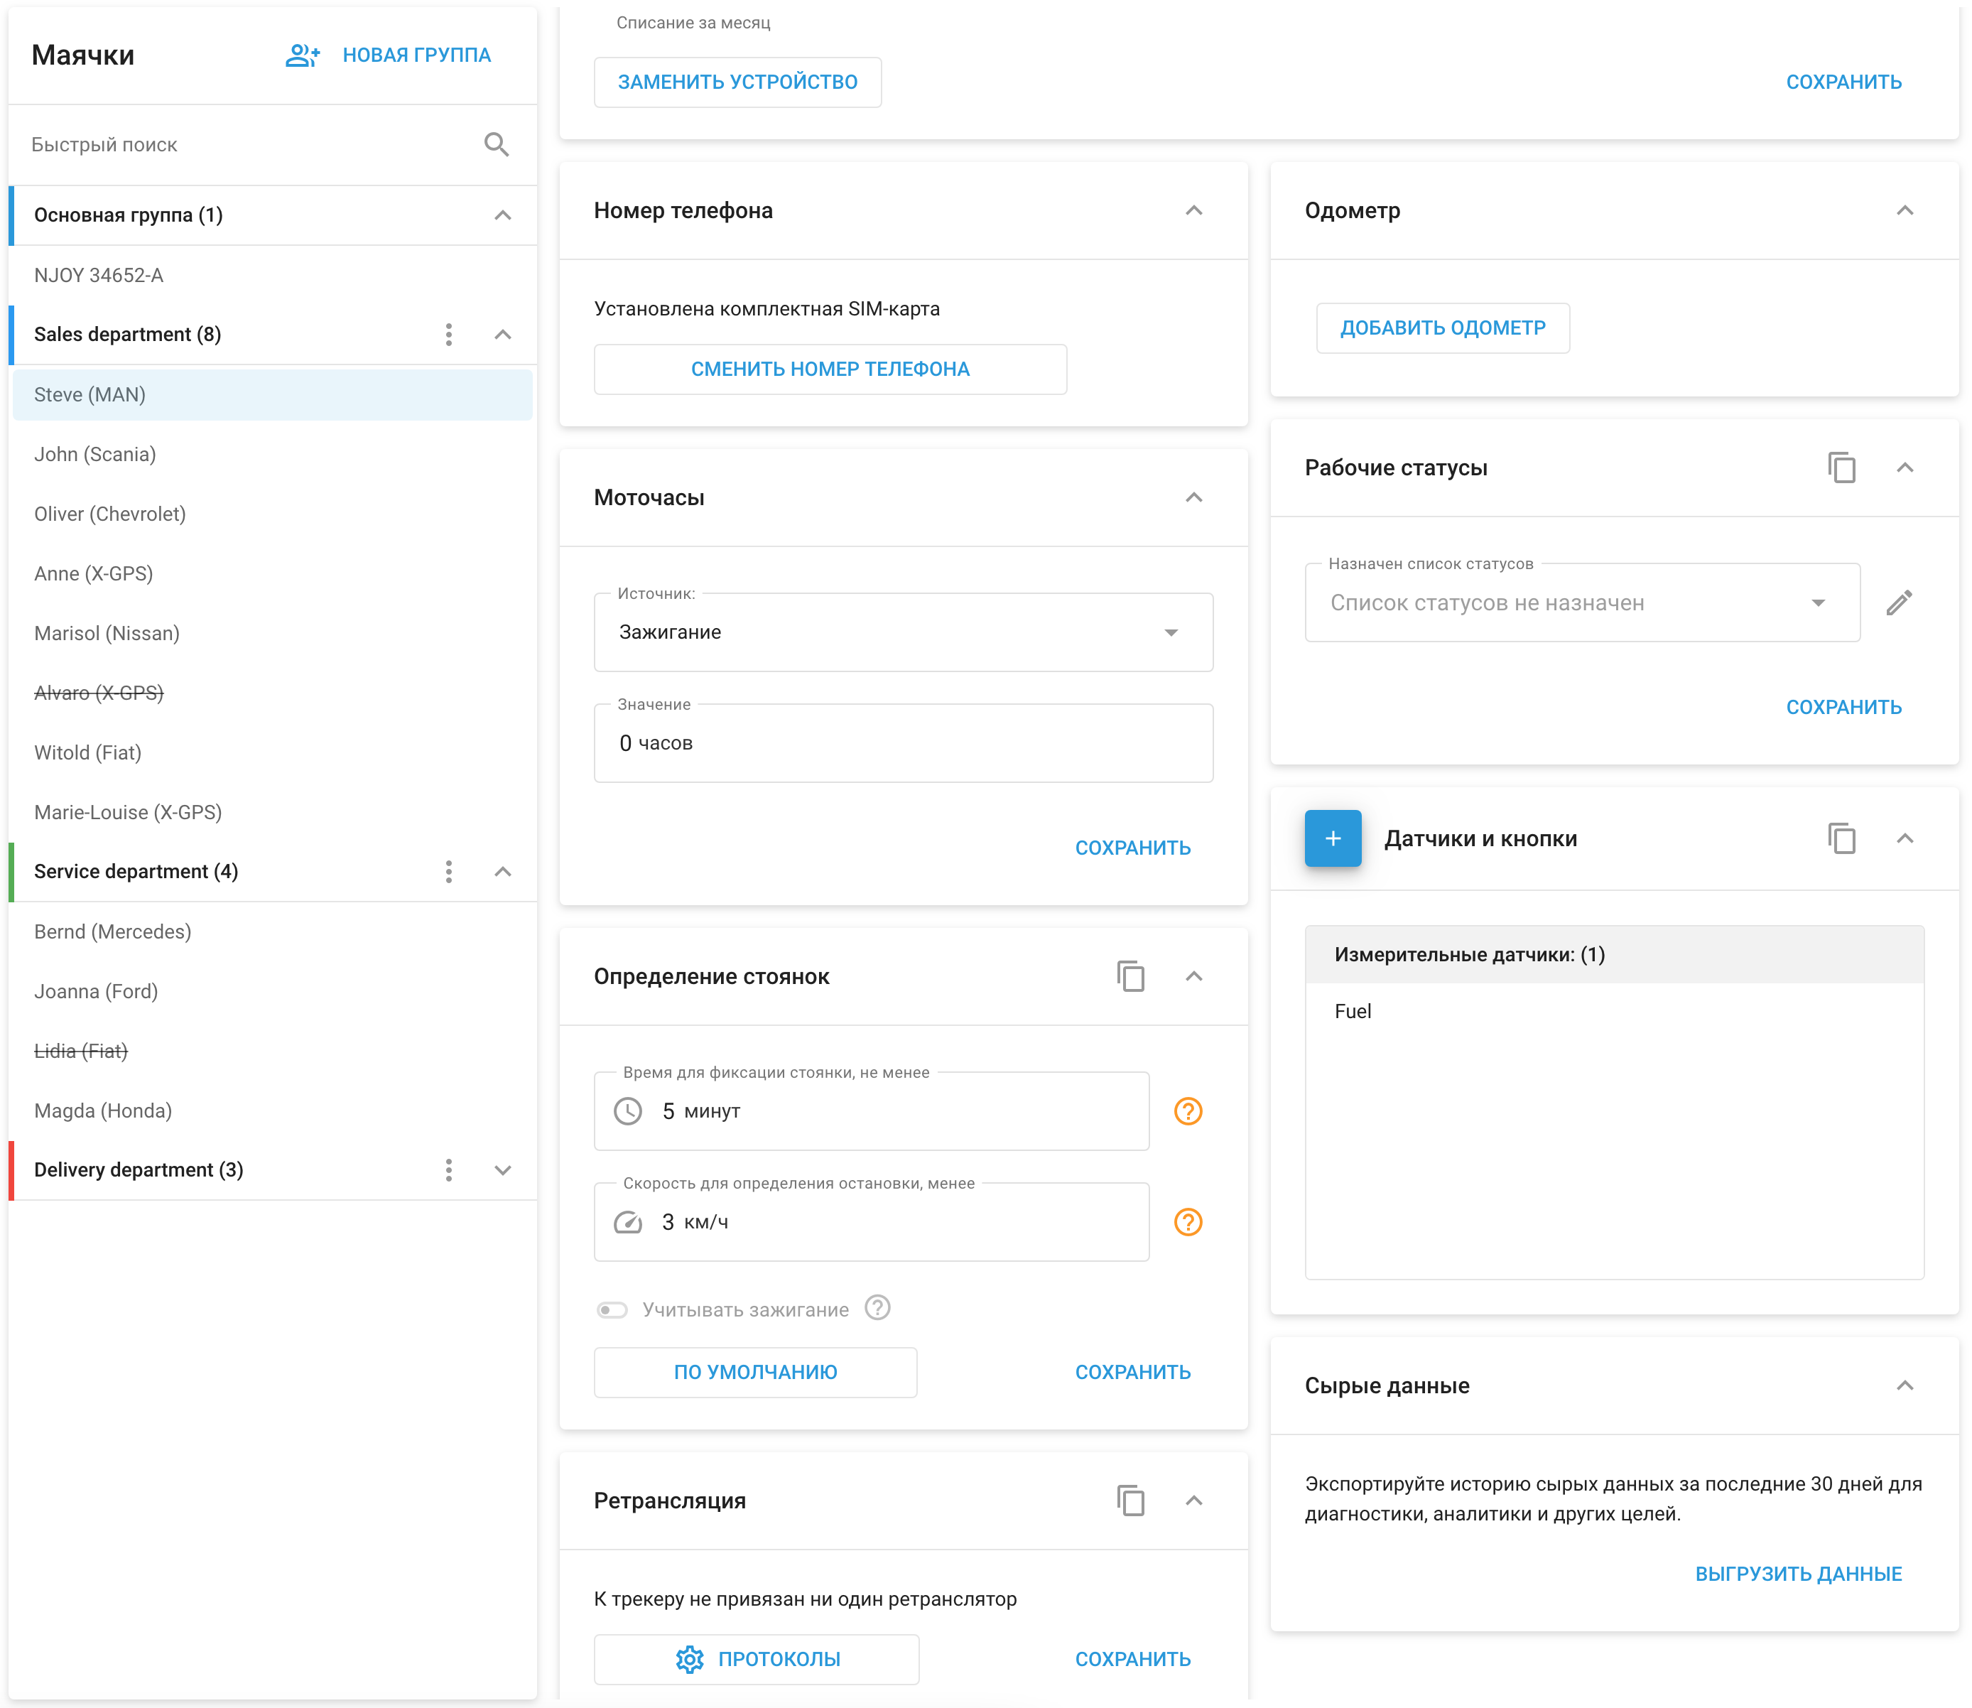The width and height of the screenshot is (1972, 1708).
Task: Toggle the 'Учитывать зажигание' switch
Action: 612,1309
